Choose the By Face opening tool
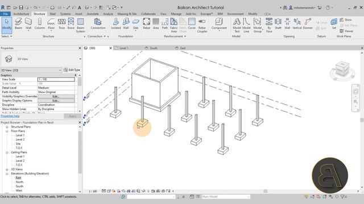364x204 pixels. point(269,25)
